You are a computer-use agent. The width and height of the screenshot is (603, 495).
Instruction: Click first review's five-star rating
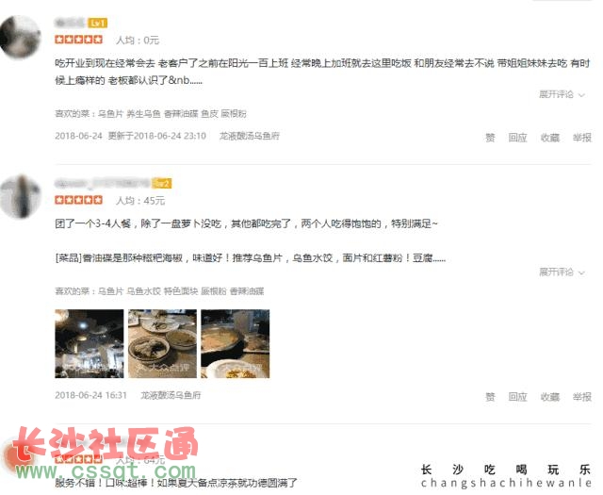coord(79,40)
